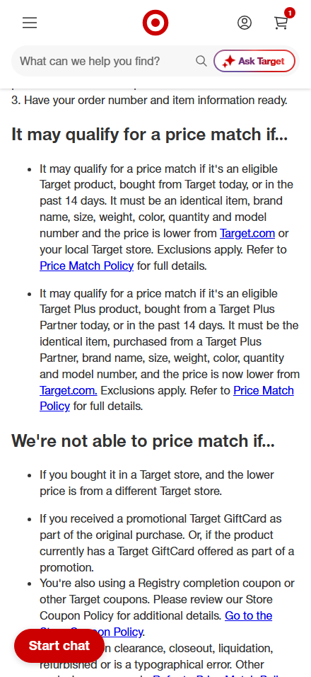This screenshot has width=311, height=677.
Task: Open Price Match Policy link in first bullet
Action: click(86, 266)
